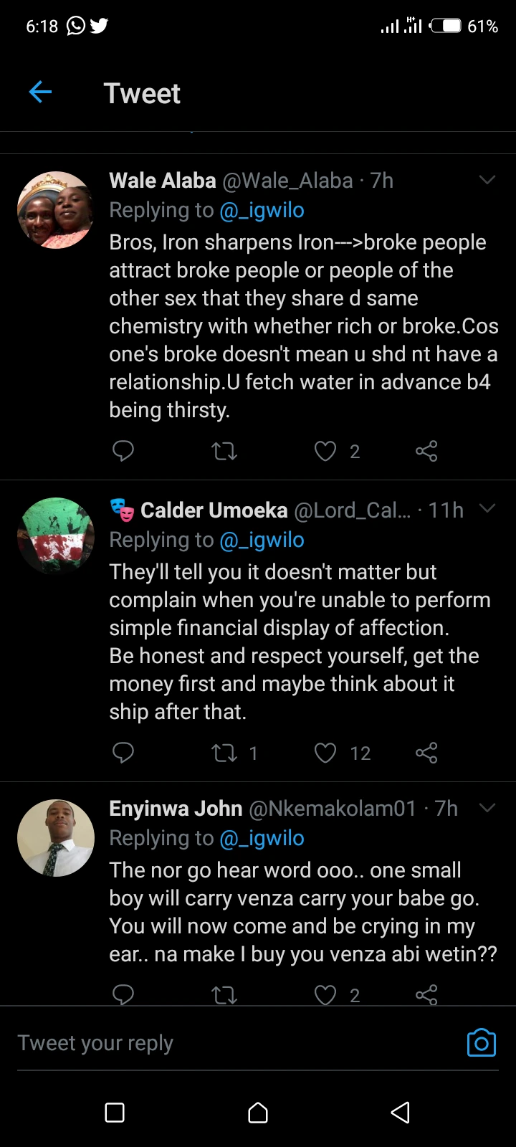Share Enyinwa John's tweet

pyautogui.click(x=426, y=994)
